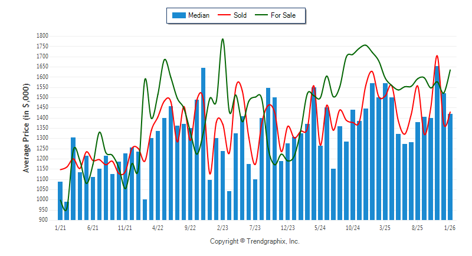Click the 1/26 x-axis label

[450, 227]
